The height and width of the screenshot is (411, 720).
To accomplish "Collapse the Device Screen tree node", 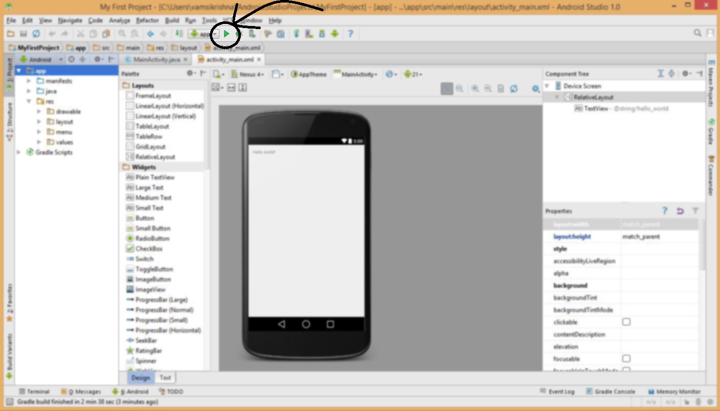I will click(547, 86).
